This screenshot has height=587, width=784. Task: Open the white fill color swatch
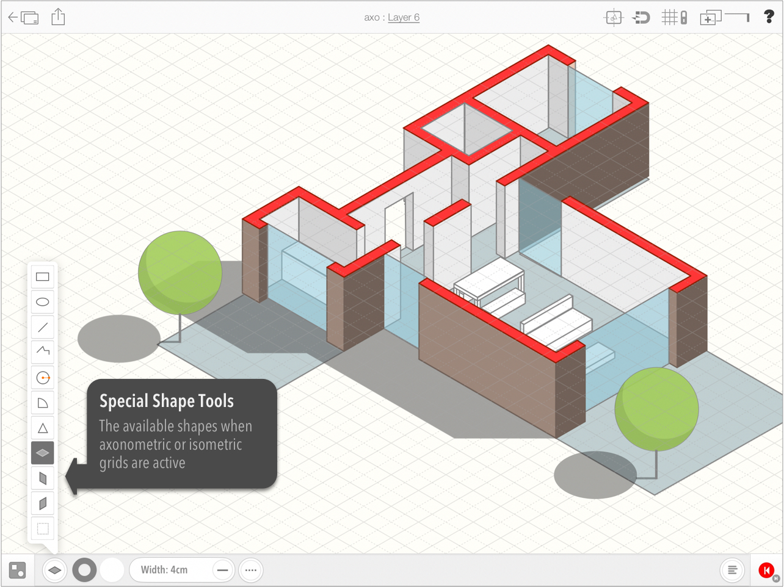coord(112,571)
